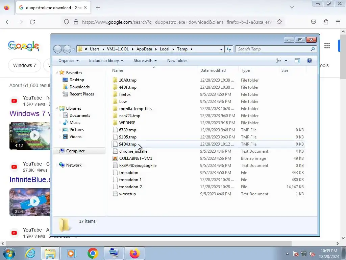This screenshot has height=260, width=346.
Task: Collapse the Libraries group
Action: point(57,108)
